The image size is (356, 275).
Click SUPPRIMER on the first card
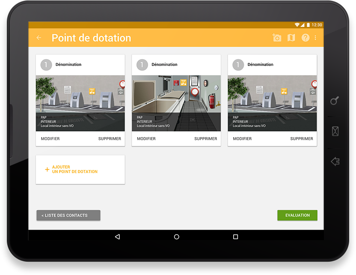click(110, 139)
